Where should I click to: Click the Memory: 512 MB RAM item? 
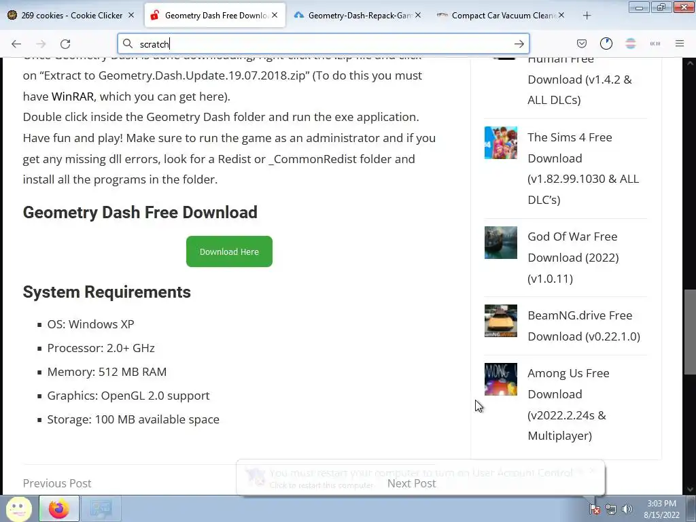coord(107,372)
